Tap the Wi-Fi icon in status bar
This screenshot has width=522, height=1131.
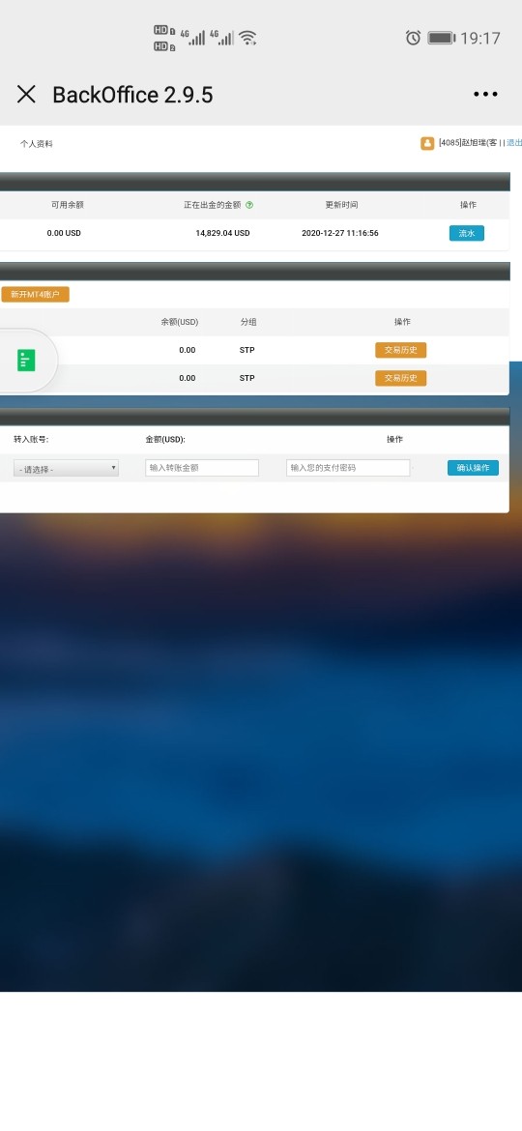pos(248,38)
